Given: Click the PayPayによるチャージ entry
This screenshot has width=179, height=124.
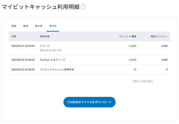Looking at the screenshot, I should point(53,60).
